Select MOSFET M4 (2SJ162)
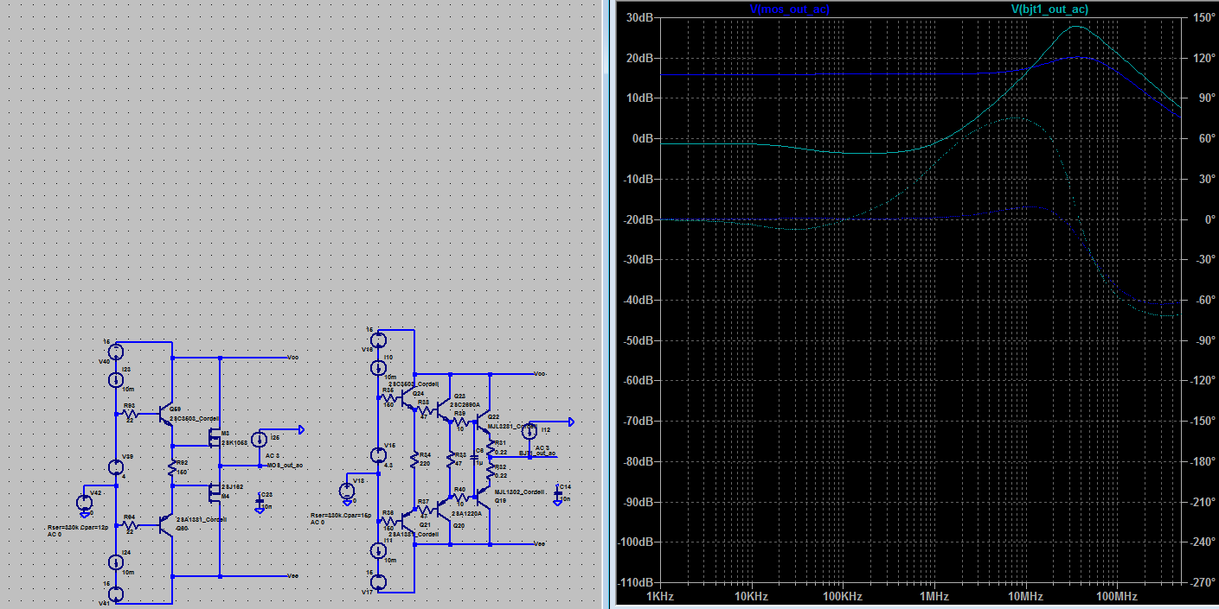The image size is (1219, 609). pos(215,492)
